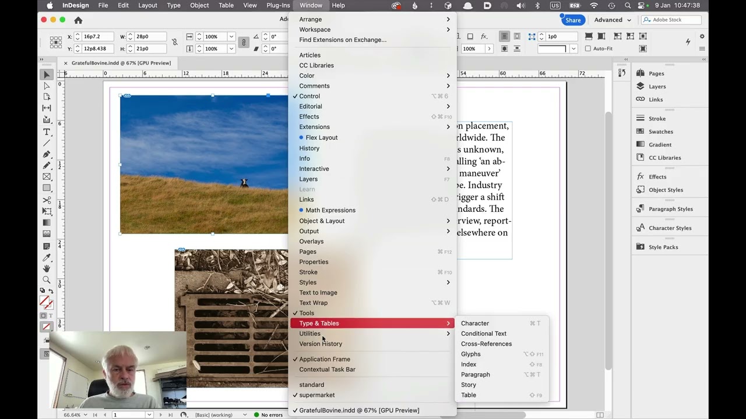Viewport: 746px width, 419px height.
Task: Select the Zoom tool
Action: pyautogui.click(x=47, y=280)
